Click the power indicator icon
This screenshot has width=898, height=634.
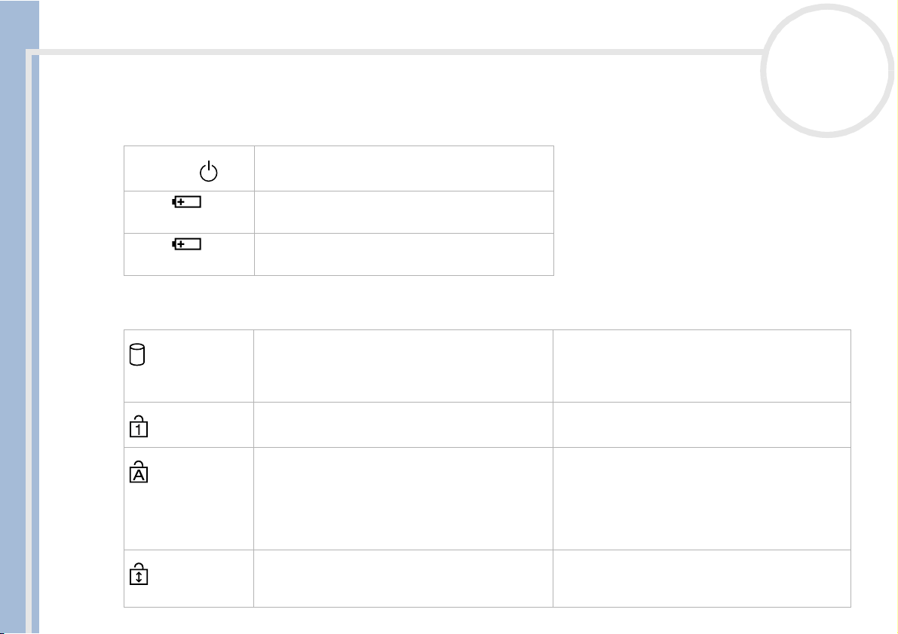(x=208, y=171)
